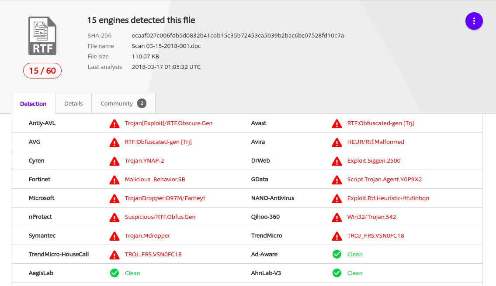Click the warning icon beside Avira
Screen dimensions: 496x286
(337, 143)
